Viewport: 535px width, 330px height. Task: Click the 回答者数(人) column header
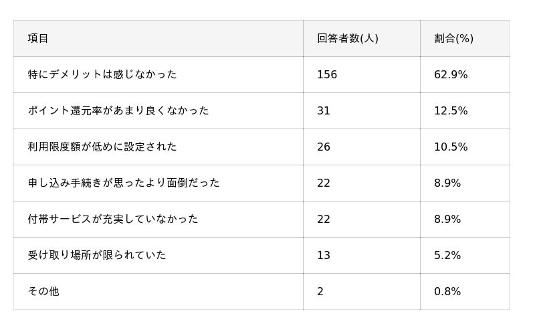coord(347,39)
